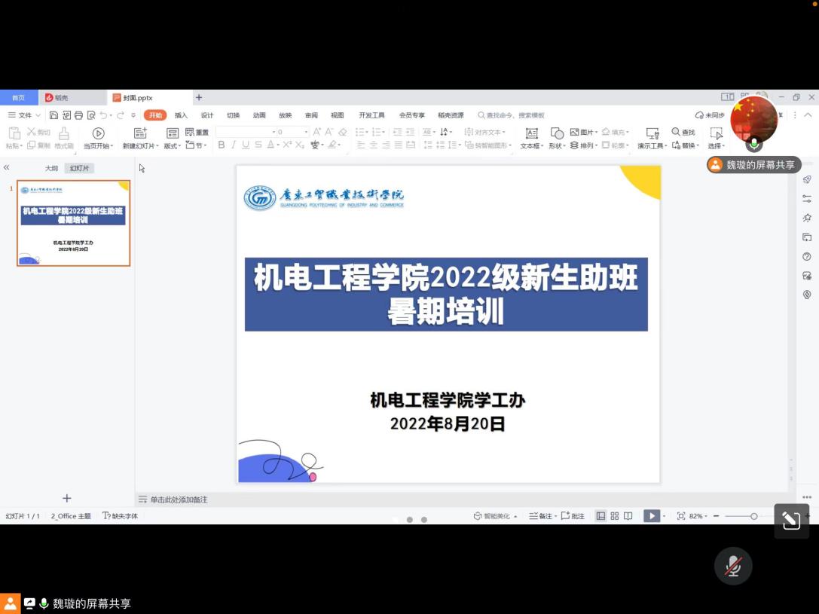Screen dimensions: 819x614
Task: Open the 82% zoom level dropdown
Action: click(x=695, y=516)
